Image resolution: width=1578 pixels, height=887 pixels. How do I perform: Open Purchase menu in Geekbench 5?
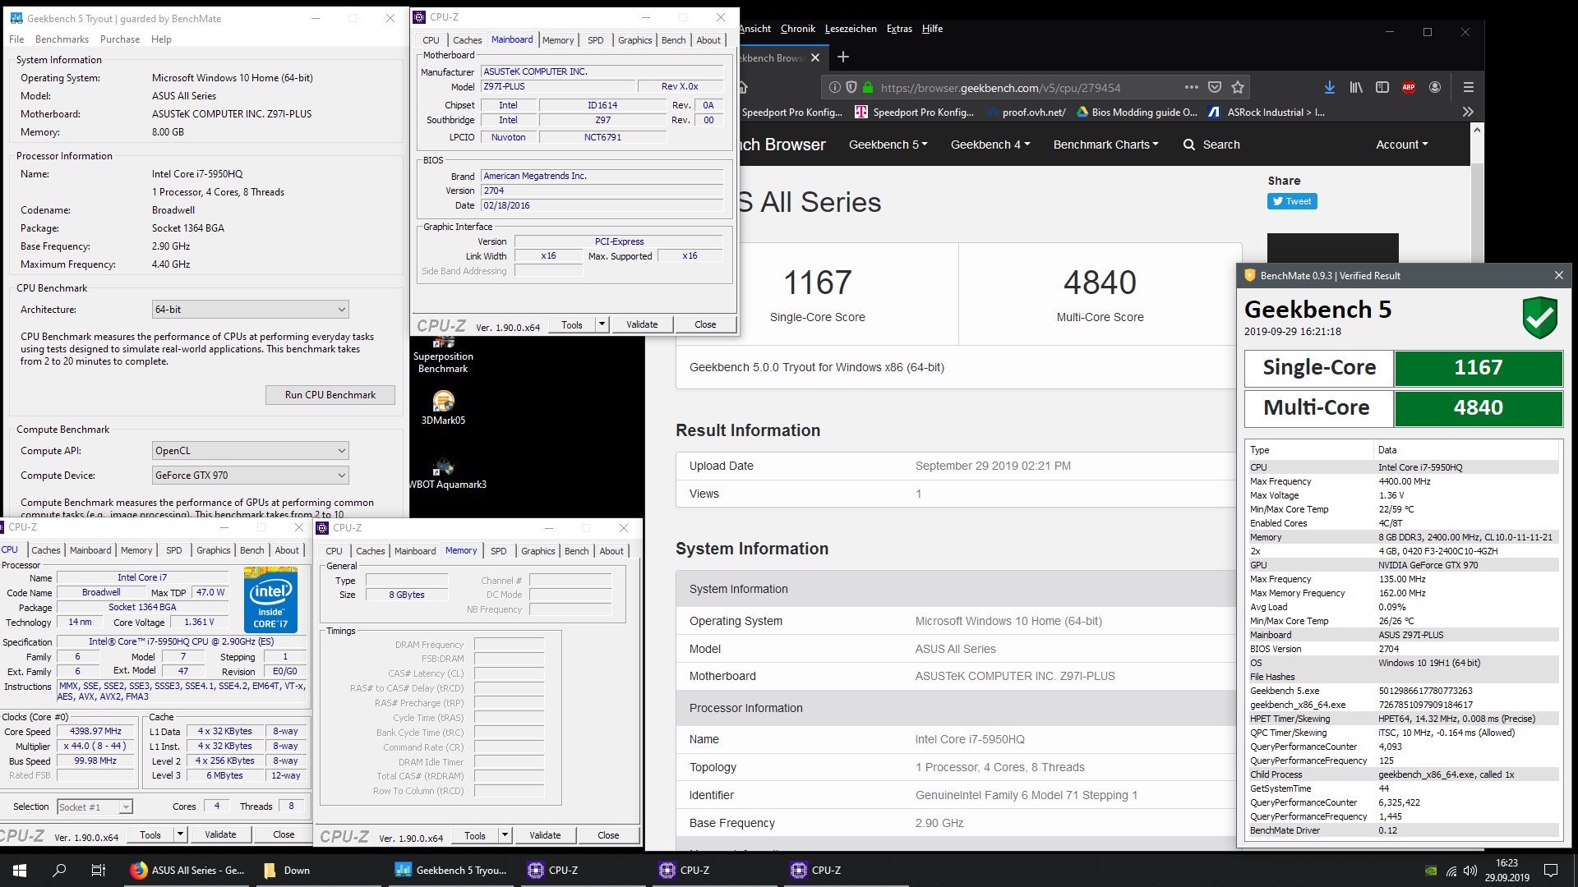point(120,39)
